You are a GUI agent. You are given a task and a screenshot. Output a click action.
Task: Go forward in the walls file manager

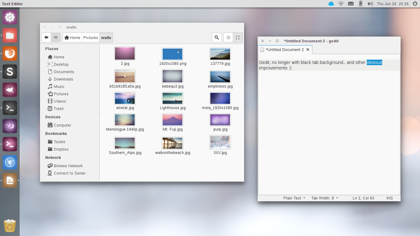coord(56,37)
